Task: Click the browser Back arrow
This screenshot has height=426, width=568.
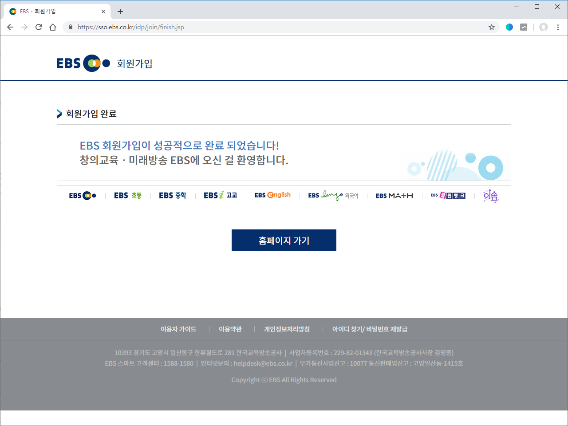Action: [10, 27]
